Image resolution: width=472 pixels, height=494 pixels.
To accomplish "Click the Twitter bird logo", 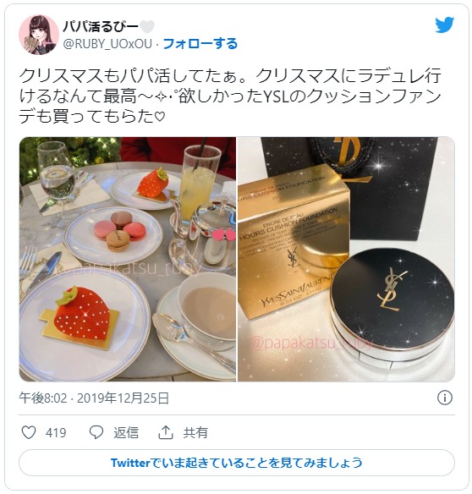I will (444, 25).
